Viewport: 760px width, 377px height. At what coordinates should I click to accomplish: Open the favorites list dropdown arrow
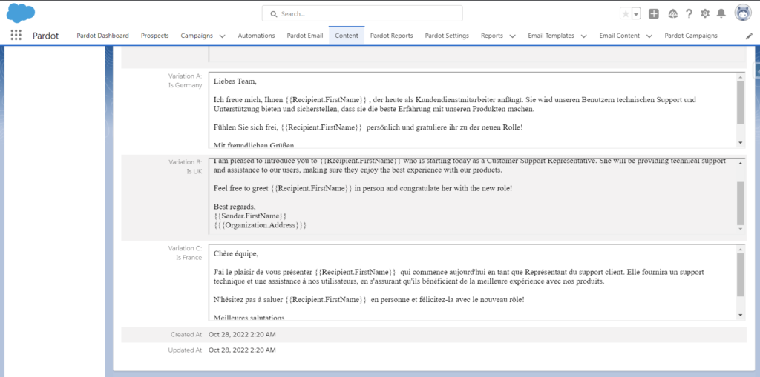(636, 14)
